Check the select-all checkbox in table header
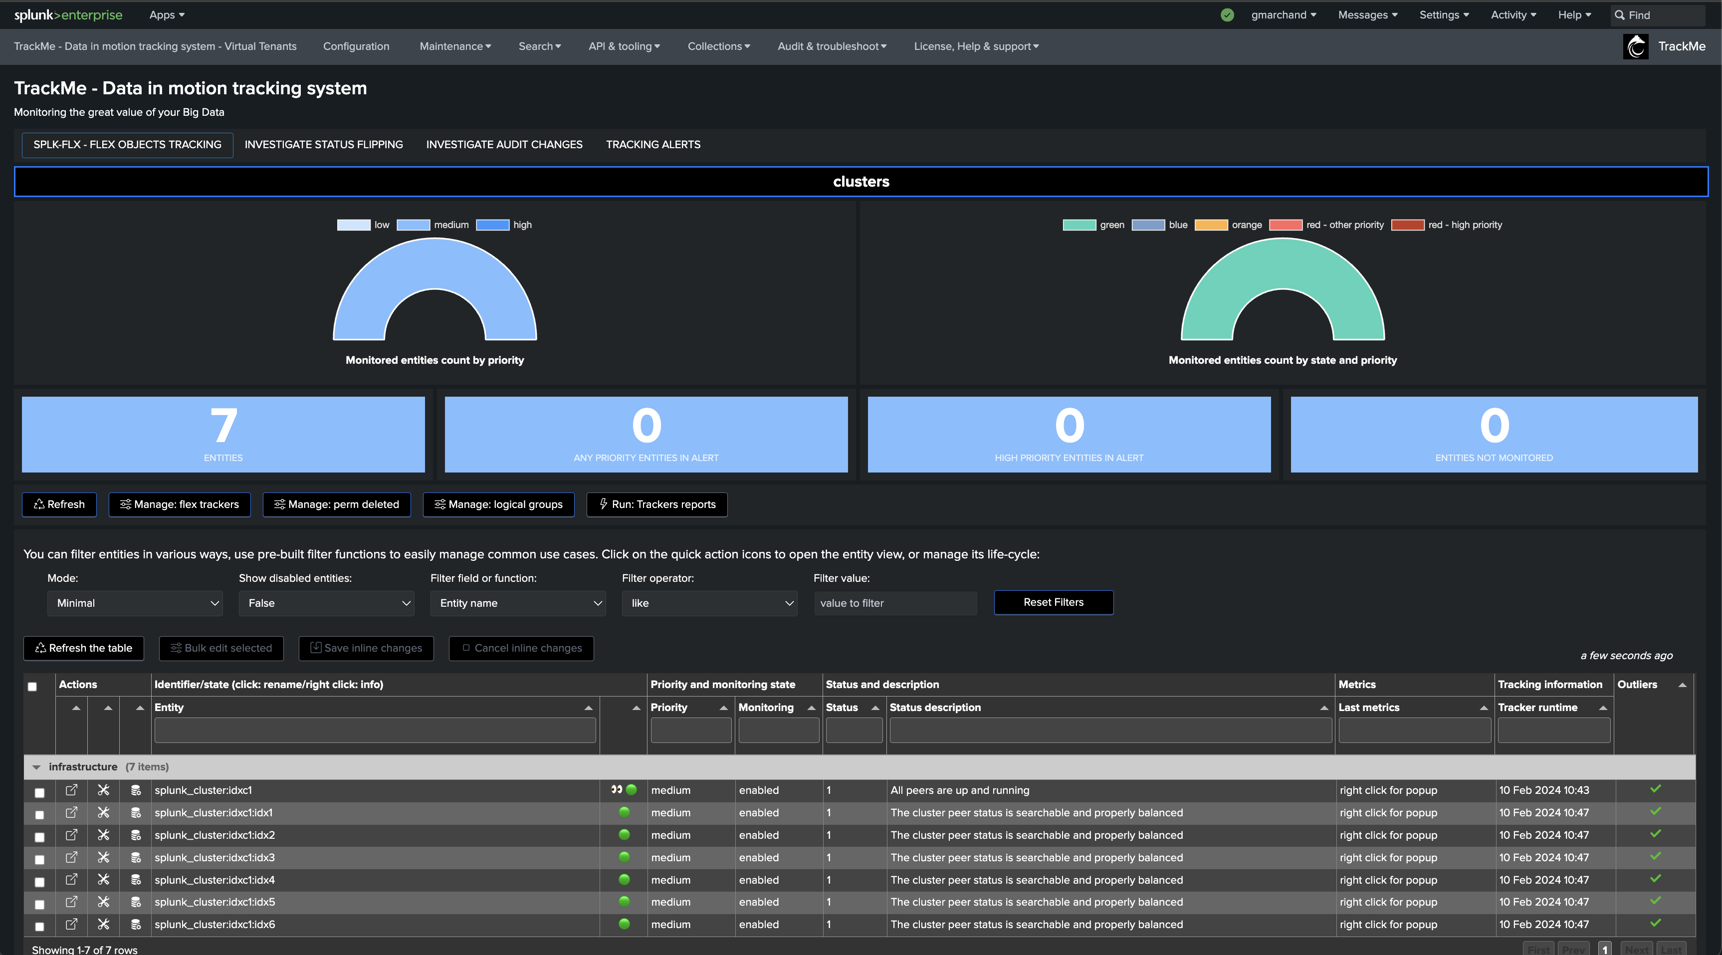Image resolution: width=1722 pixels, height=955 pixels. click(x=32, y=686)
